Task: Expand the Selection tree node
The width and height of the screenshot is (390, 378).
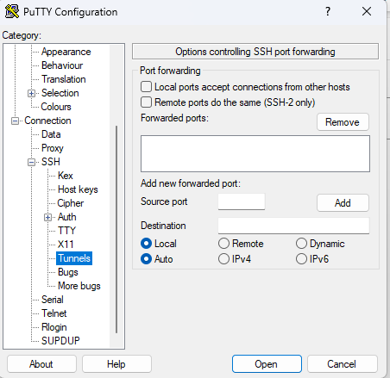Action: point(31,93)
